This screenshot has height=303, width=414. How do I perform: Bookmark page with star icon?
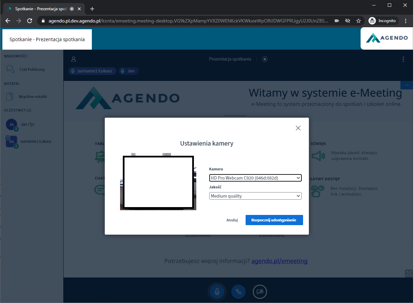358,21
